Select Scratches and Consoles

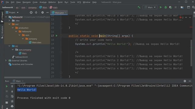pyautogui.click(x=21, y=64)
